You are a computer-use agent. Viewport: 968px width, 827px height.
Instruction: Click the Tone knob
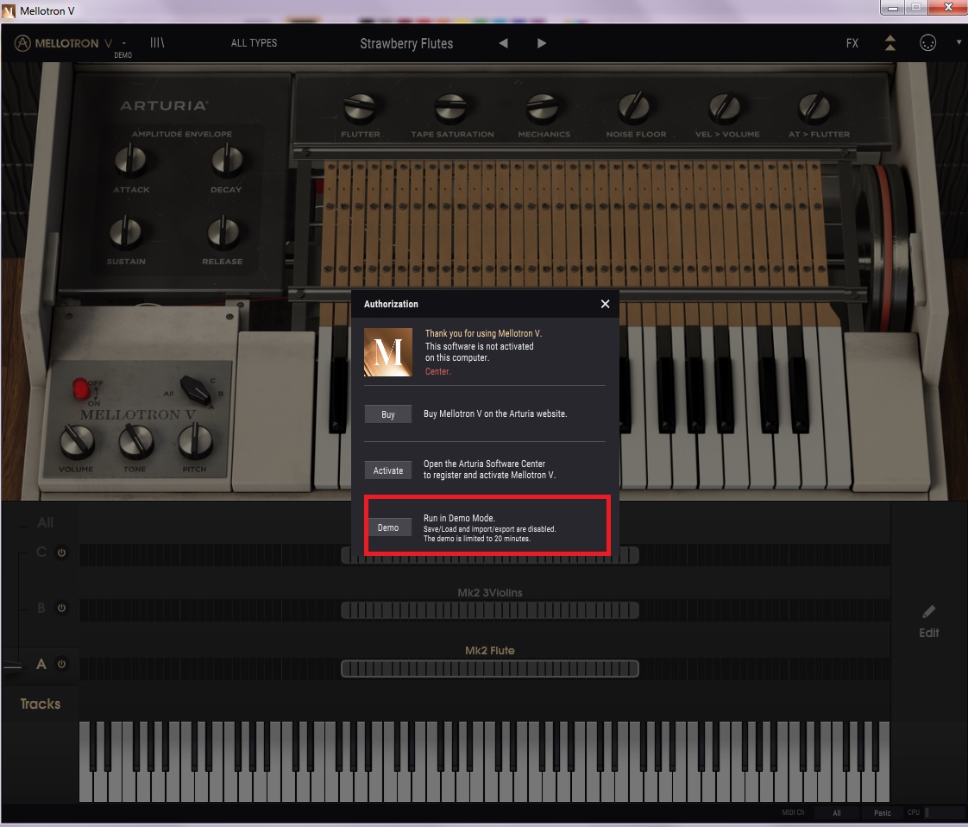coord(135,442)
